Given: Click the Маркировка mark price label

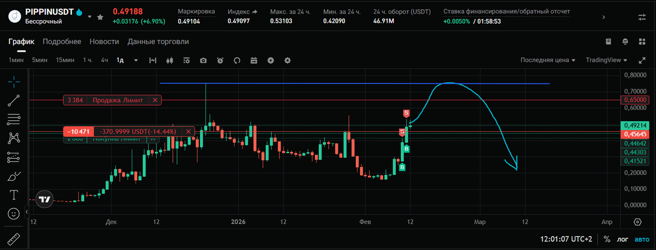Looking at the screenshot, I should coord(196,11).
